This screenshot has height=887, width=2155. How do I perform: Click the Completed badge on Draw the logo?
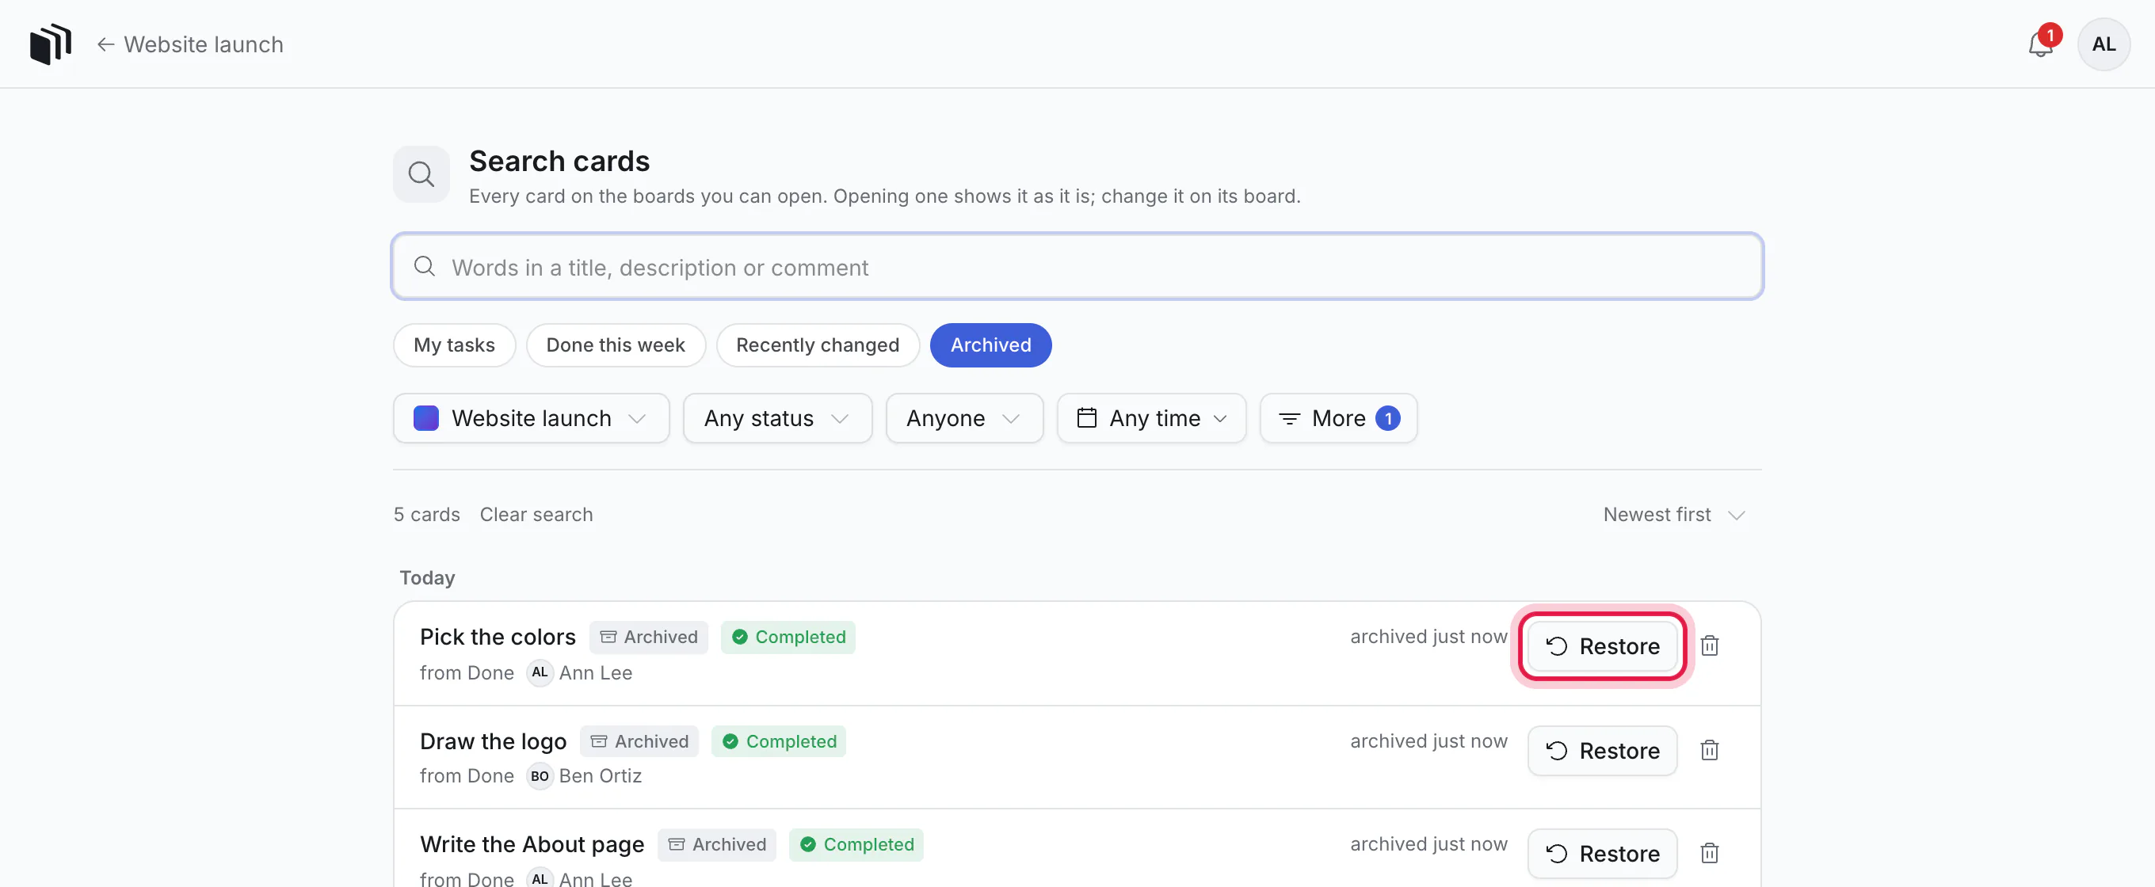tap(778, 741)
